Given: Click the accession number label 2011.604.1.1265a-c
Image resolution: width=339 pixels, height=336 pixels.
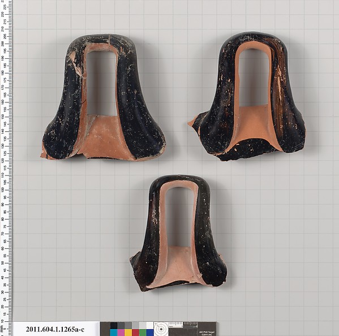Looking at the screenshot, I should [x=55, y=329].
